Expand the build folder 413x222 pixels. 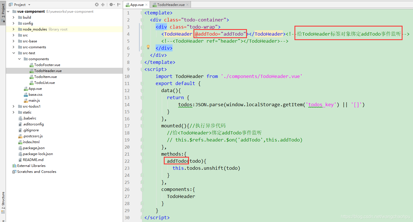coord(14,18)
